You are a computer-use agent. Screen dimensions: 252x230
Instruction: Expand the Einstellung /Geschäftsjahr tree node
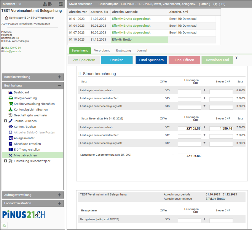pos(6,161)
